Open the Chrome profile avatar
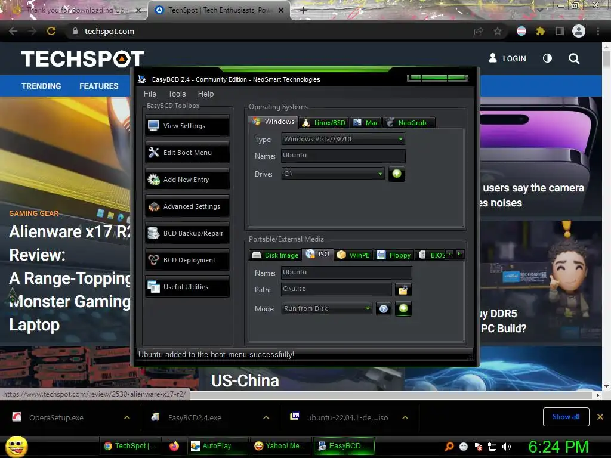611x458 pixels. tap(579, 31)
